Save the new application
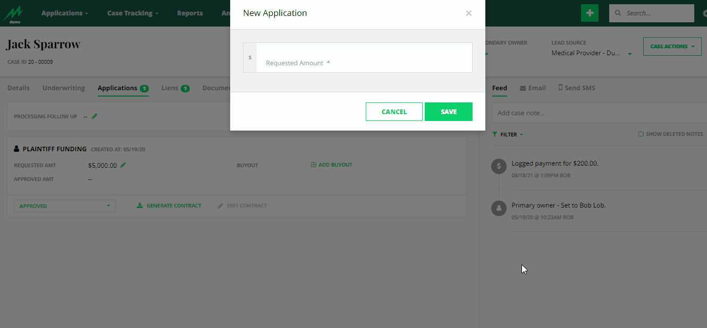Viewport: 707px width, 328px height. click(x=448, y=111)
